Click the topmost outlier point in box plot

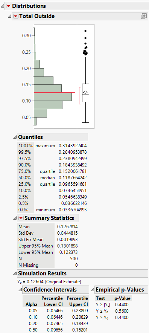click(x=85, y=31)
